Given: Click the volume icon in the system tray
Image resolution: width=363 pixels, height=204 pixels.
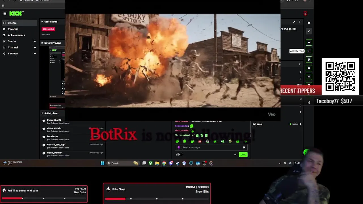Looking at the screenshot, I should coord(299,163).
